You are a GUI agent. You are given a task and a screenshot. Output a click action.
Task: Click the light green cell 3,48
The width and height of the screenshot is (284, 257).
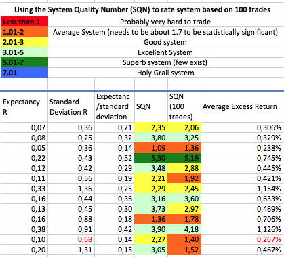pyautogui.click(x=151, y=168)
